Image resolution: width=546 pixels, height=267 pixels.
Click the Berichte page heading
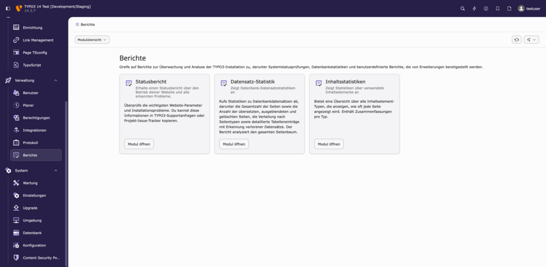click(x=133, y=58)
